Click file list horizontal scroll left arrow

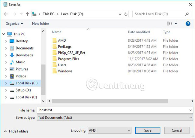(x=49, y=101)
